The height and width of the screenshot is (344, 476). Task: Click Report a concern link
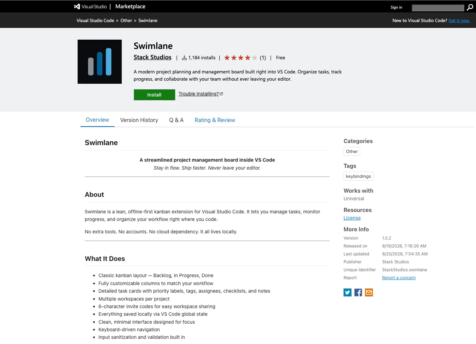click(x=399, y=278)
